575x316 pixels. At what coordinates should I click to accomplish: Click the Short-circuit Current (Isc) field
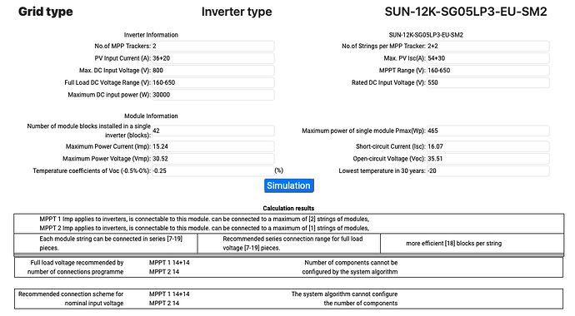pyautogui.click(x=488, y=146)
